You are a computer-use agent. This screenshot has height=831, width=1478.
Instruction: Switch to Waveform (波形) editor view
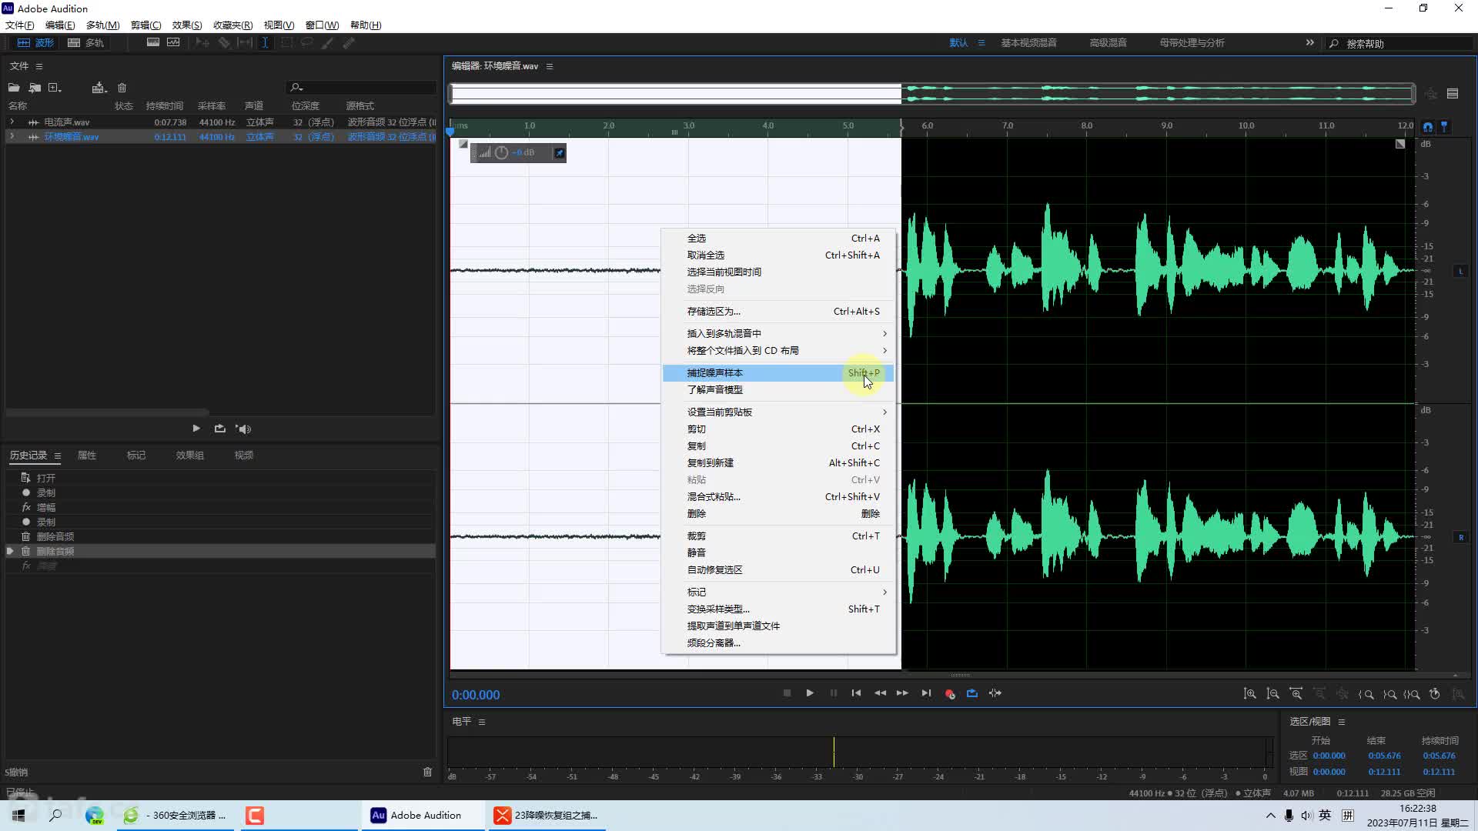pos(35,43)
